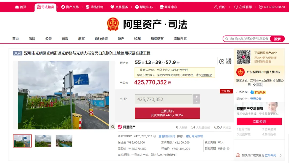Select the 司法拍卖 tab

[x=45, y=7]
